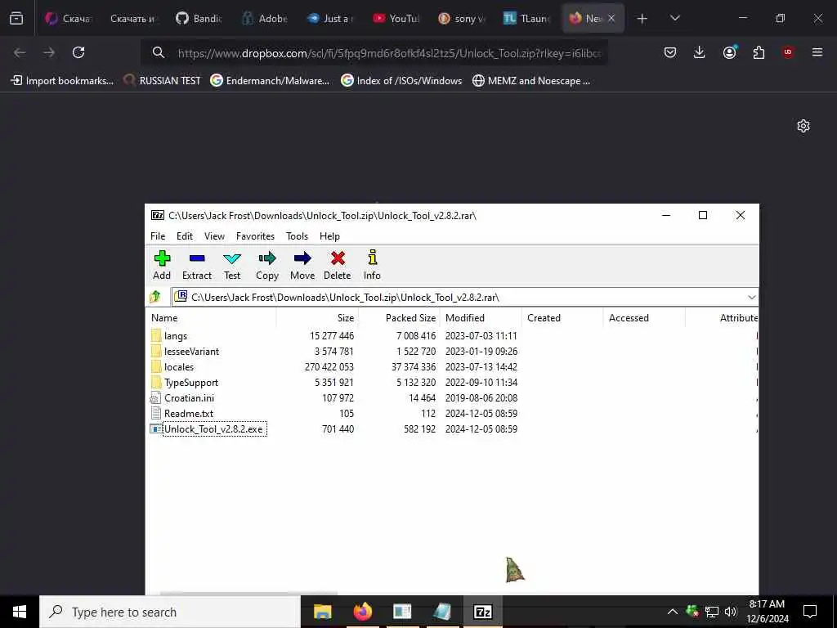Select the TypeSupport folder

click(x=190, y=383)
